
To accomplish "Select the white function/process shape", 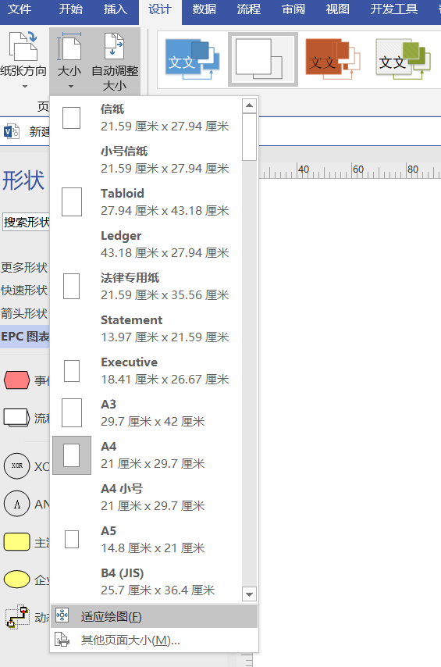I will pos(16,417).
